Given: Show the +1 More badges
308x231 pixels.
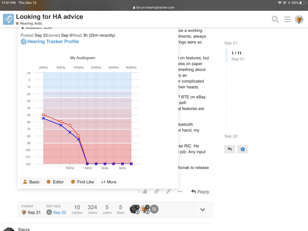Looking at the screenshot, I should [x=108, y=182].
